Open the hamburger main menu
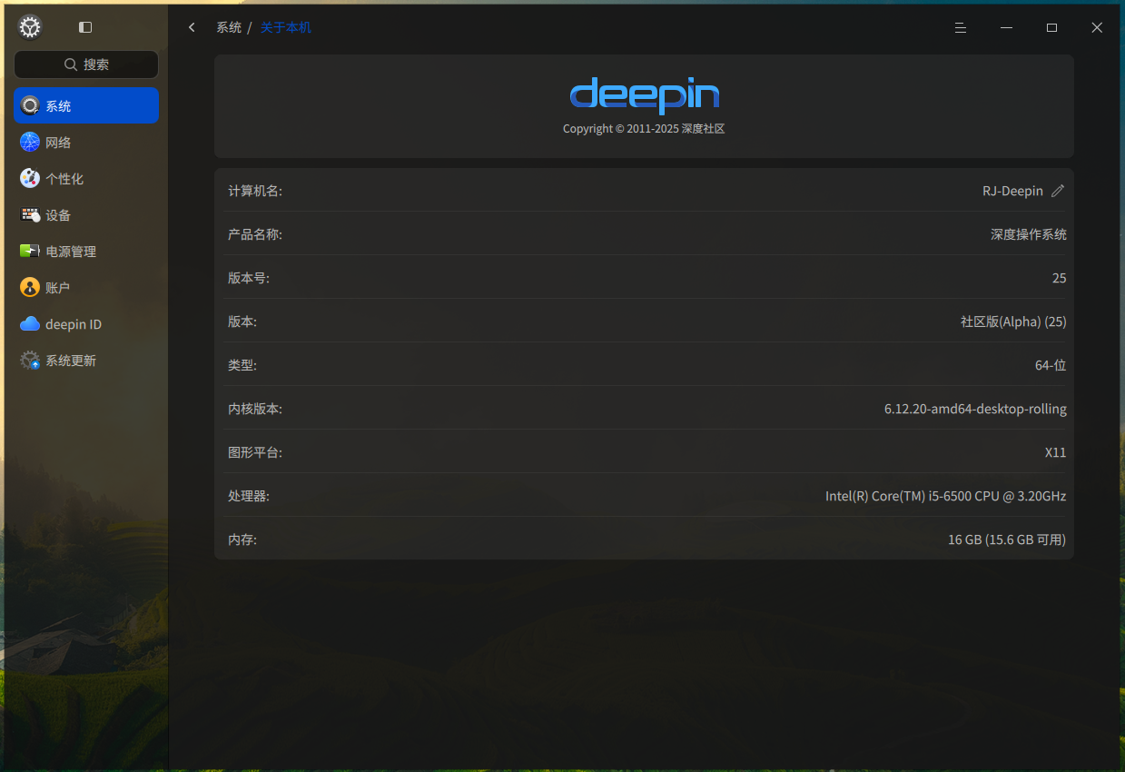Screen dimensions: 1125x772 [960, 27]
